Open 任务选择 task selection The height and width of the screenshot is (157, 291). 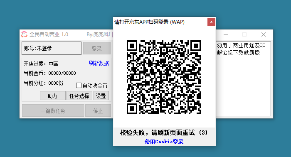pos(79,96)
